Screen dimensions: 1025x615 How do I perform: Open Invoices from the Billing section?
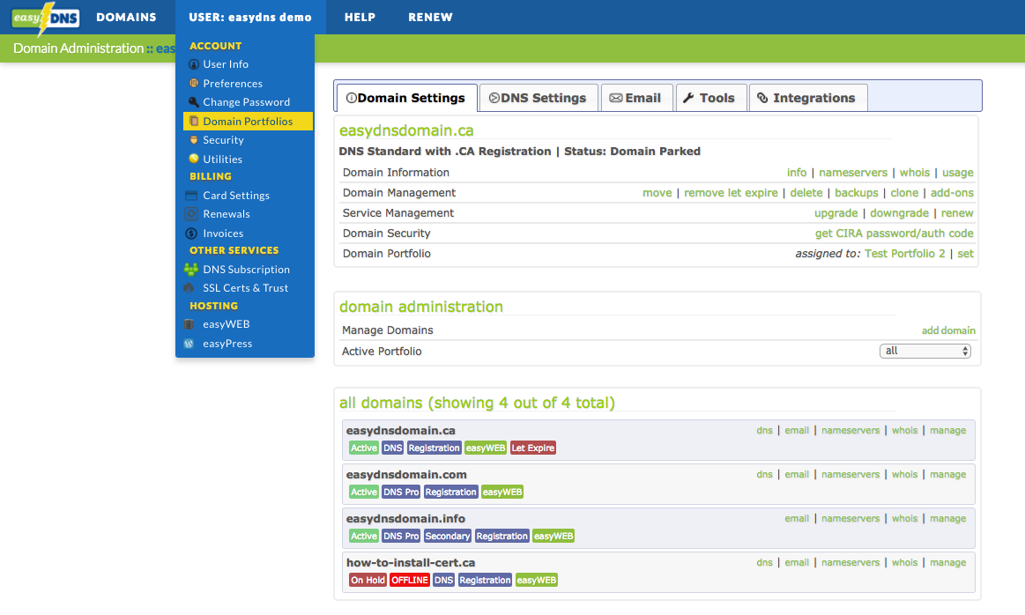click(x=223, y=233)
